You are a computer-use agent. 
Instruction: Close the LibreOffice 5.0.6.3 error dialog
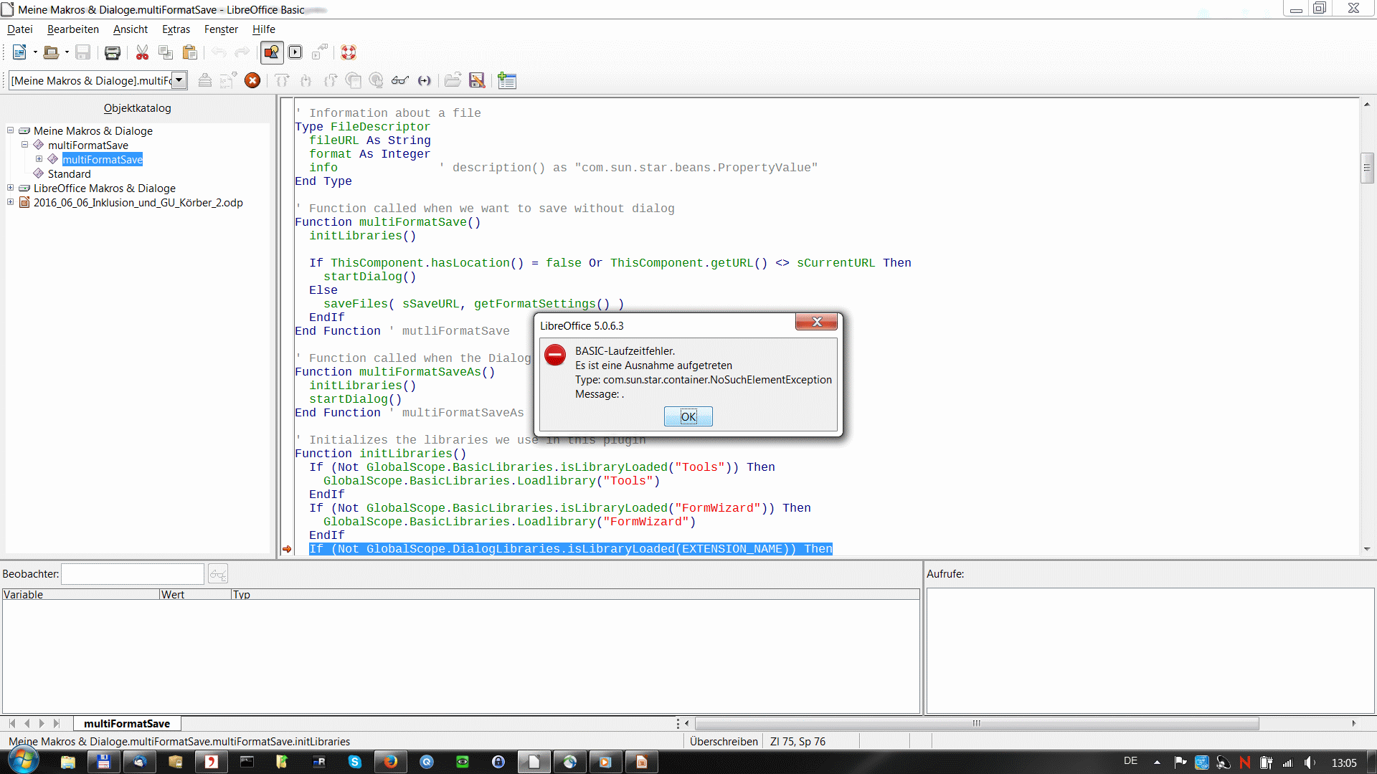(x=816, y=322)
